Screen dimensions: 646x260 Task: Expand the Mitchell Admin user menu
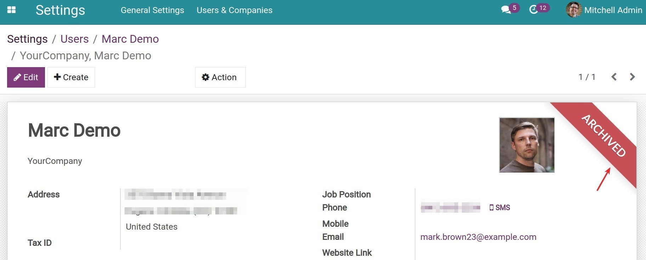pyautogui.click(x=604, y=10)
